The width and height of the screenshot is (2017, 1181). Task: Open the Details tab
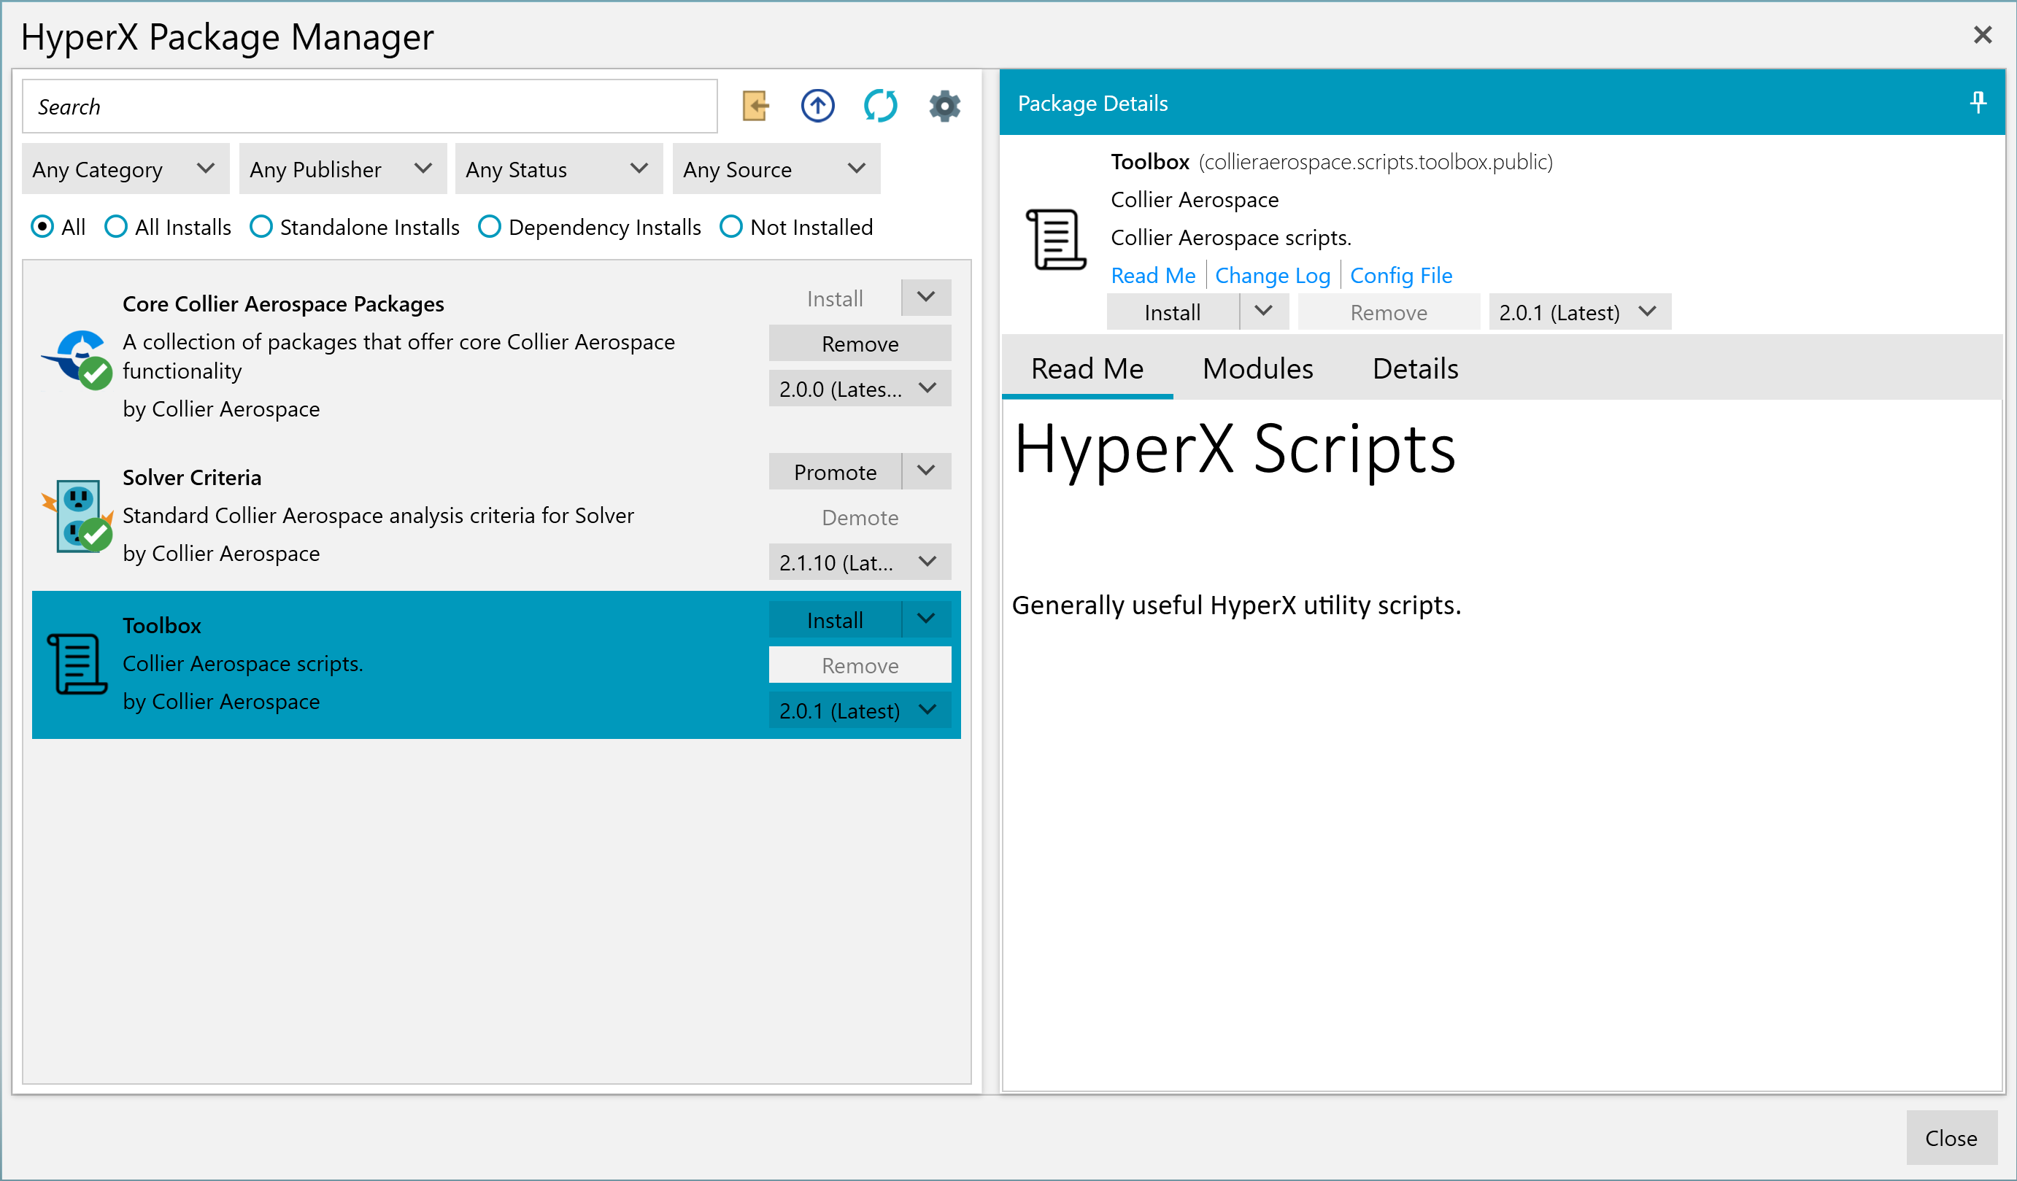[x=1415, y=369]
